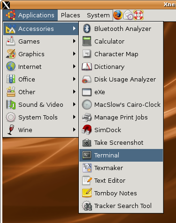Screen dimensions: 176x223
Task: Click the SimDock label
Action: point(107,130)
